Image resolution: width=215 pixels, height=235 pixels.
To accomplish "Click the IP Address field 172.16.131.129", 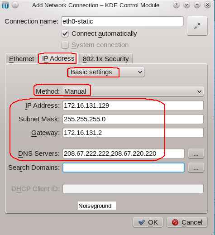I will (133, 106).
